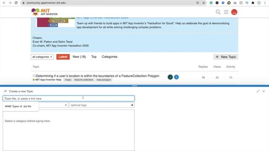Switch to the Top tab
Image resolution: width=269 pixels, height=151 pixels.
point(94,57)
